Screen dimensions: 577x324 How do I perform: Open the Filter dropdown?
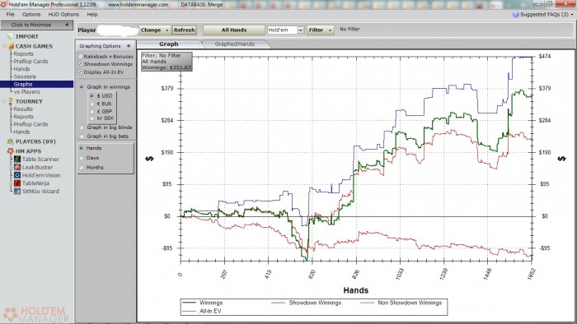click(x=321, y=30)
